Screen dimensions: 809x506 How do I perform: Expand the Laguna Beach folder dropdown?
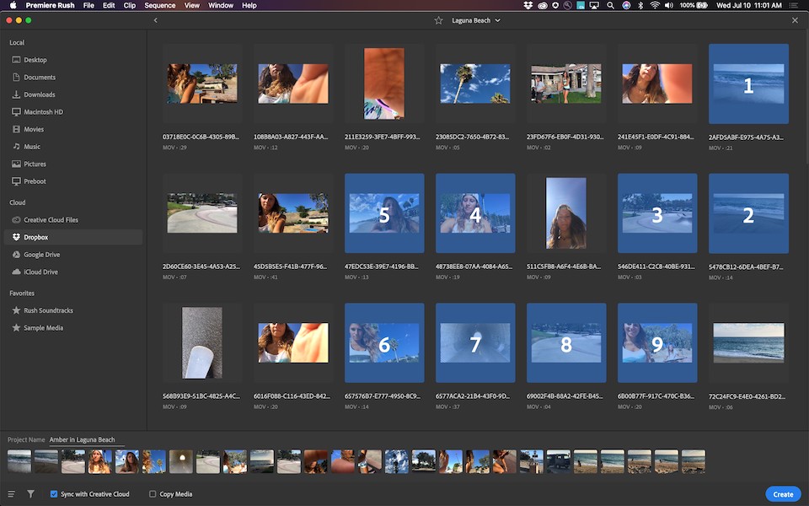[x=498, y=20]
